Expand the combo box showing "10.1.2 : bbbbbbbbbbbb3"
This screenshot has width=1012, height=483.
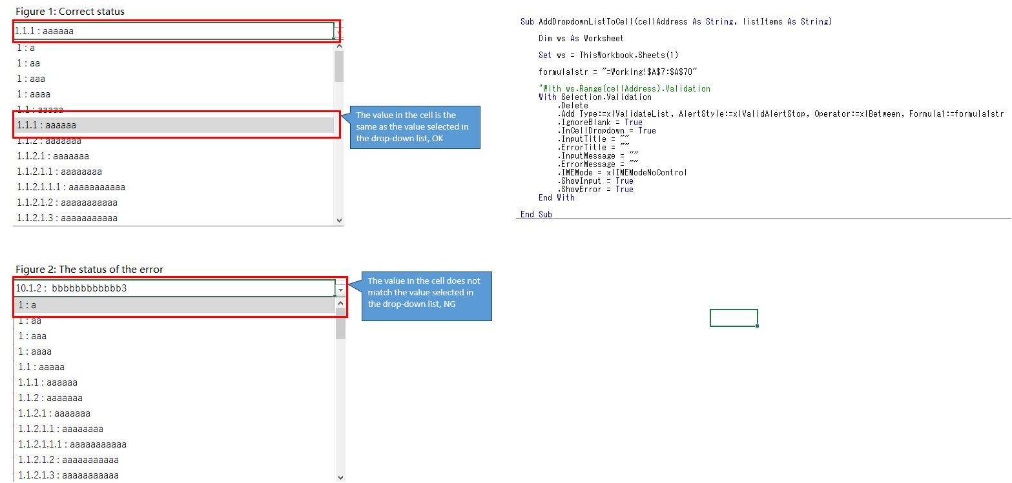point(340,289)
